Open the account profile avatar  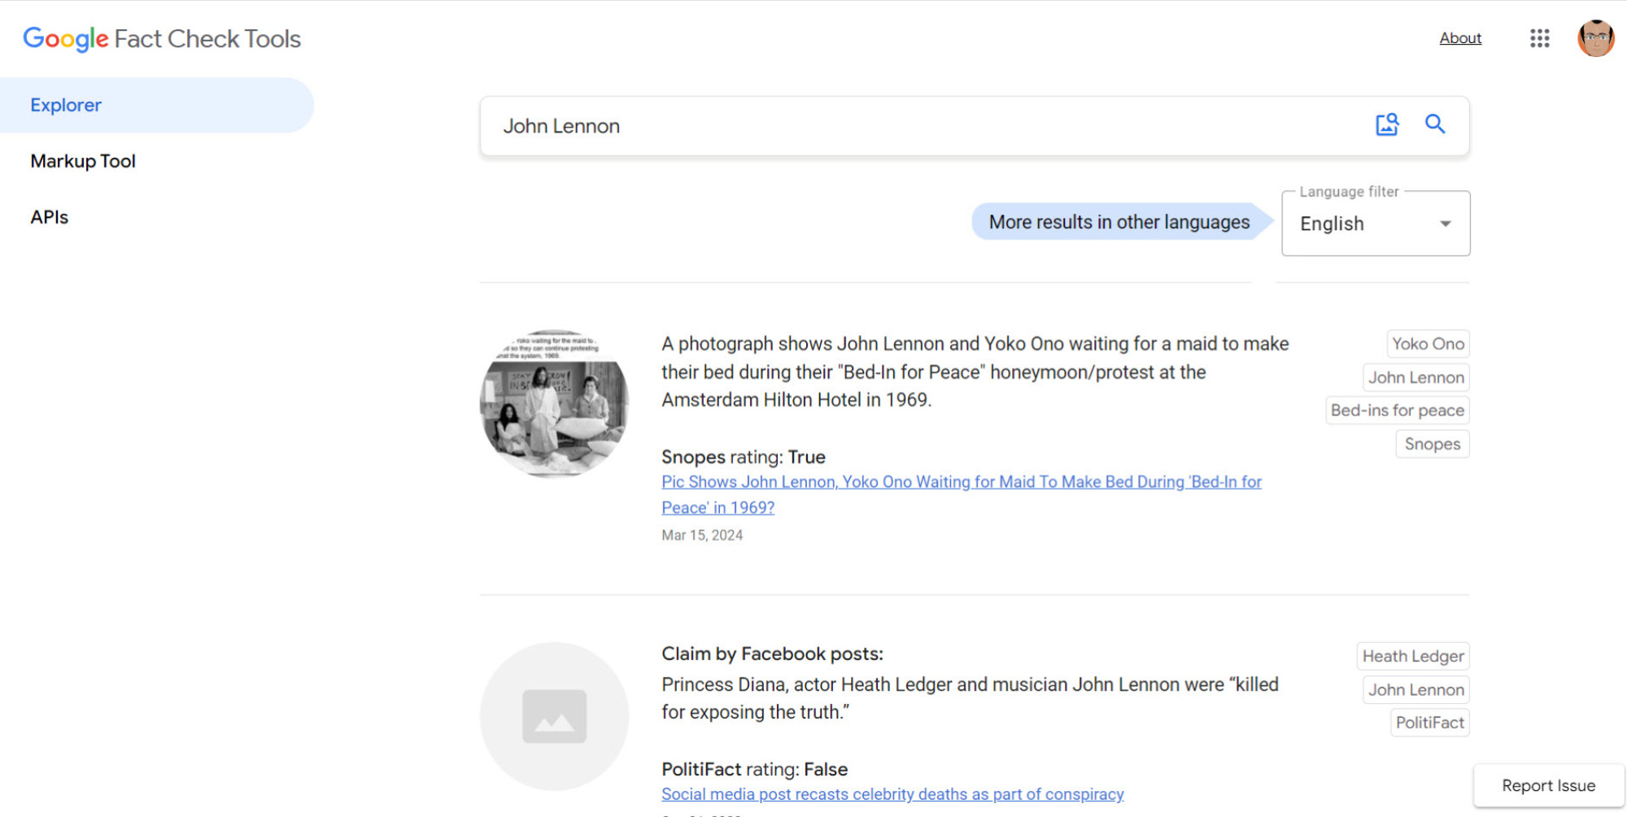tap(1595, 38)
